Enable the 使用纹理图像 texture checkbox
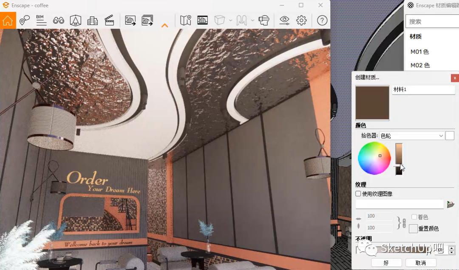The width and height of the screenshot is (459, 270). [x=357, y=194]
